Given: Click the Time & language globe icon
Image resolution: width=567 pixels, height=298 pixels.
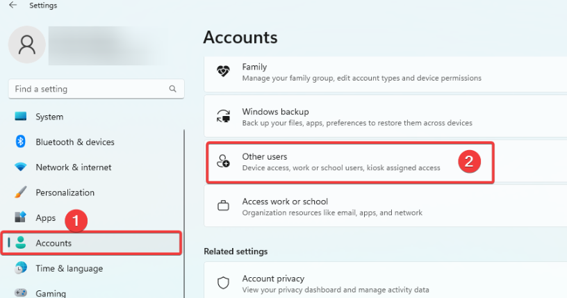Looking at the screenshot, I should click(21, 268).
